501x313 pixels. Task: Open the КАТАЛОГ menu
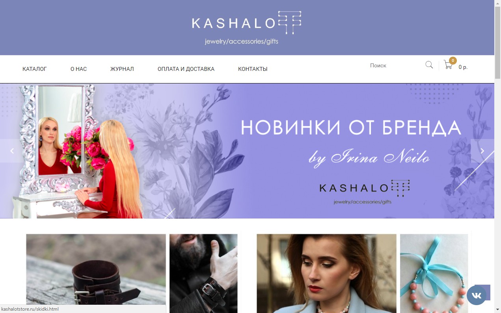tap(35, 69)
